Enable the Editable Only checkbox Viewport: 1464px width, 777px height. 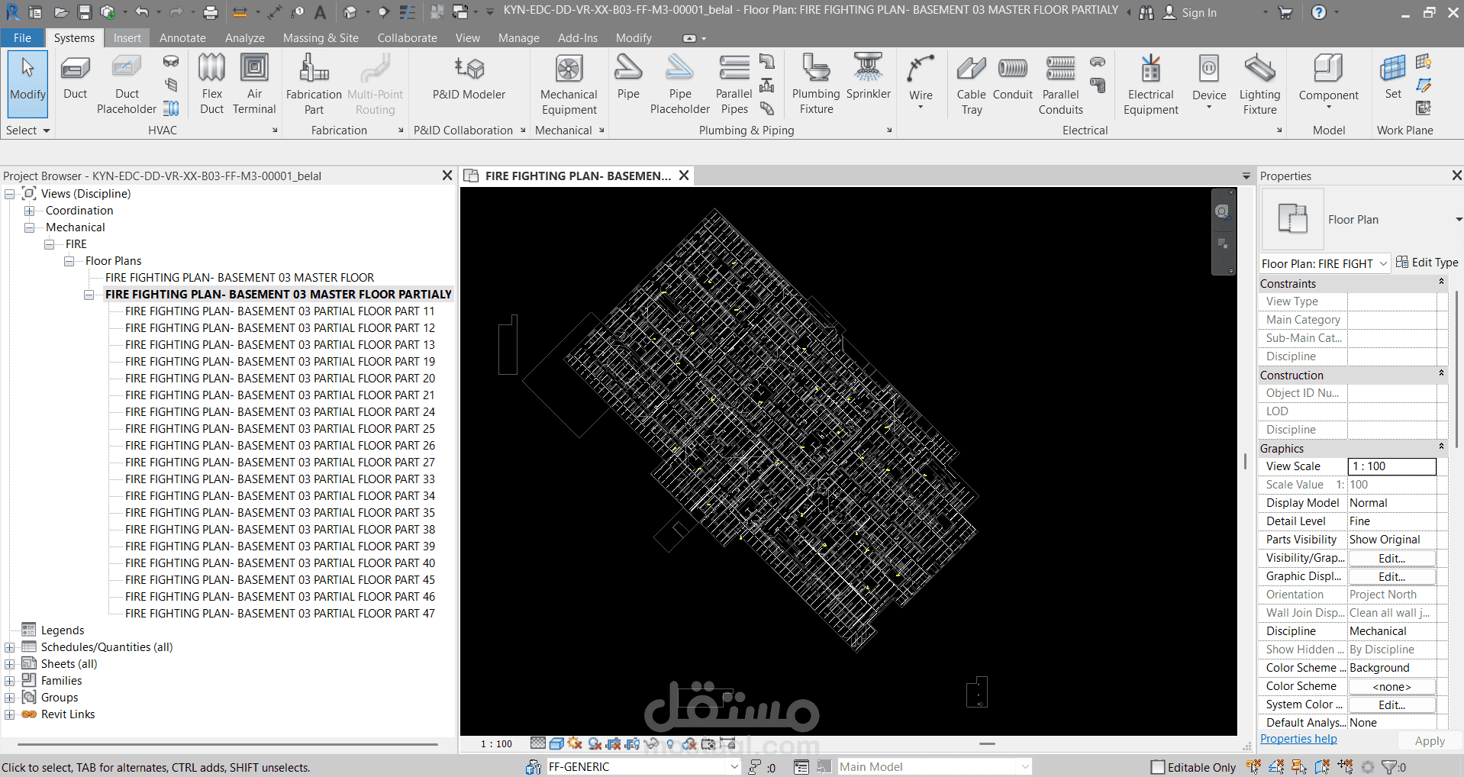pos(1158,767)
